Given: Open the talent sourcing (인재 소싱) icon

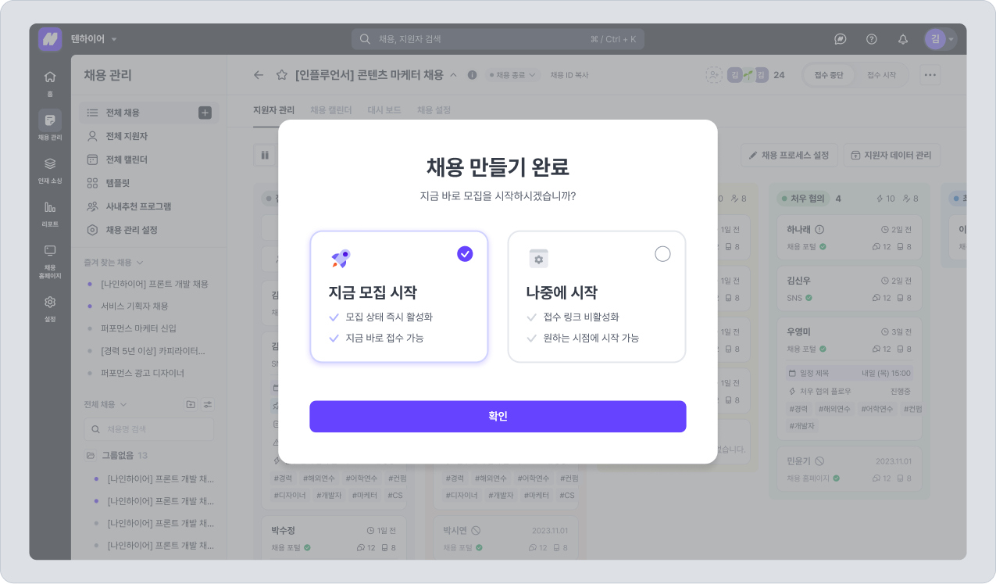Looking at the screenshot, I should (x=50, y=164).
